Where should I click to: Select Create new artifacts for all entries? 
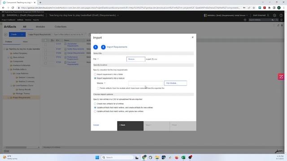tap(95, 104)
